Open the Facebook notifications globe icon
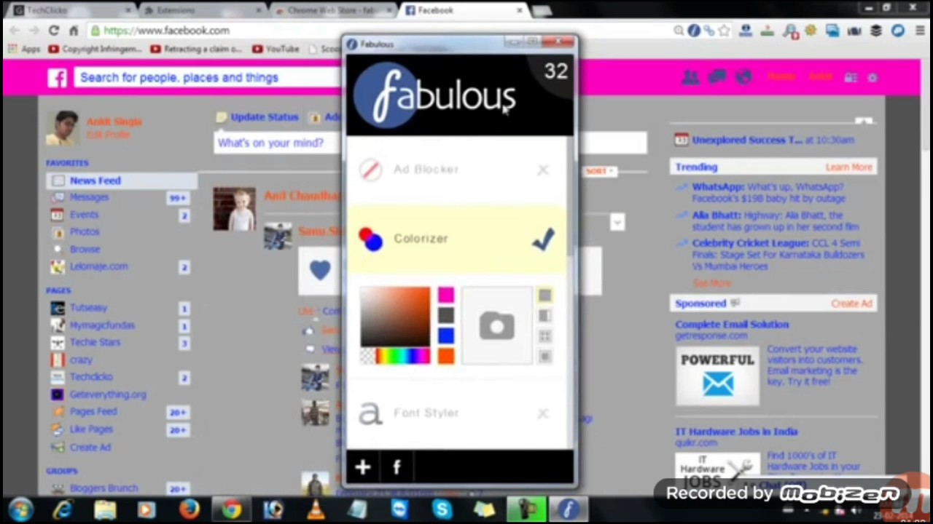The height and width of the screenshot is (524, 933). coord(743,77)
